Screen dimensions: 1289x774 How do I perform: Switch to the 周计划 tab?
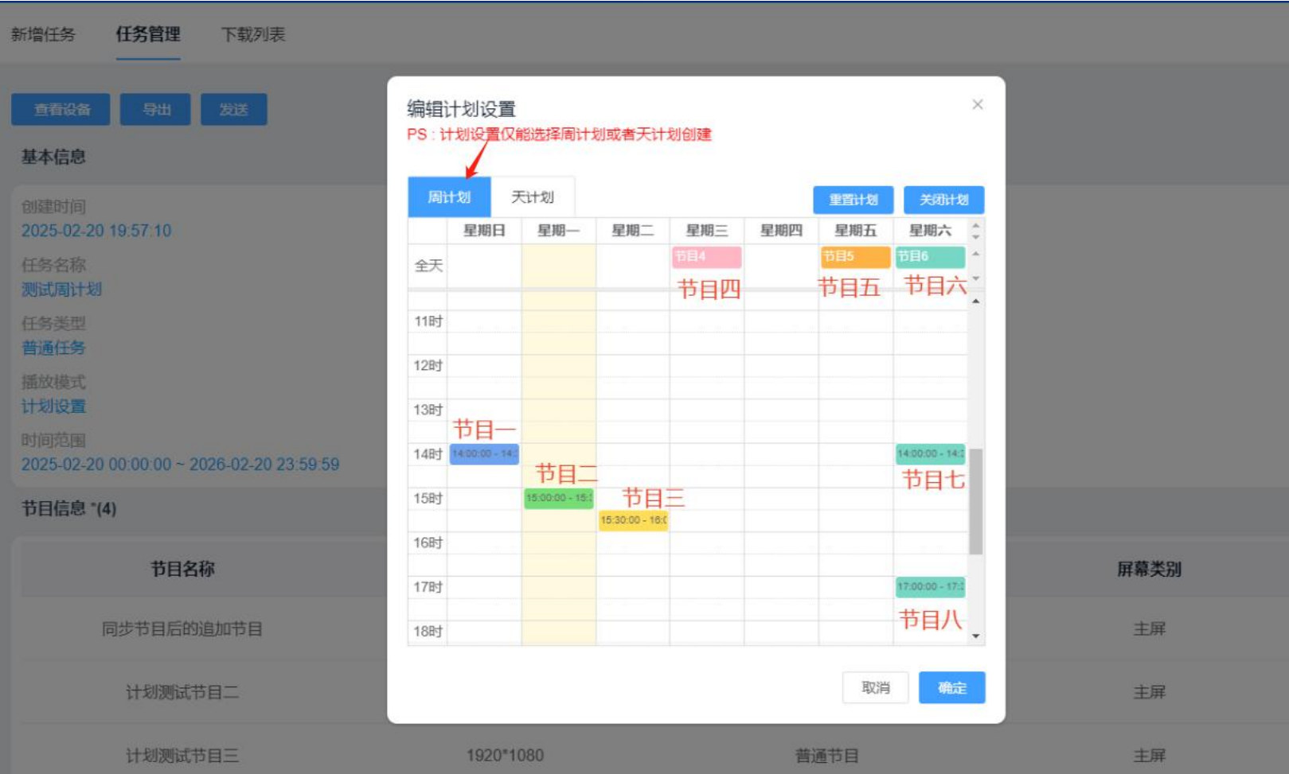click(449, 197)
